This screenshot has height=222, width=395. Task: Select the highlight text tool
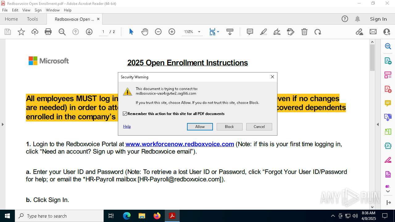coord(264,32)
